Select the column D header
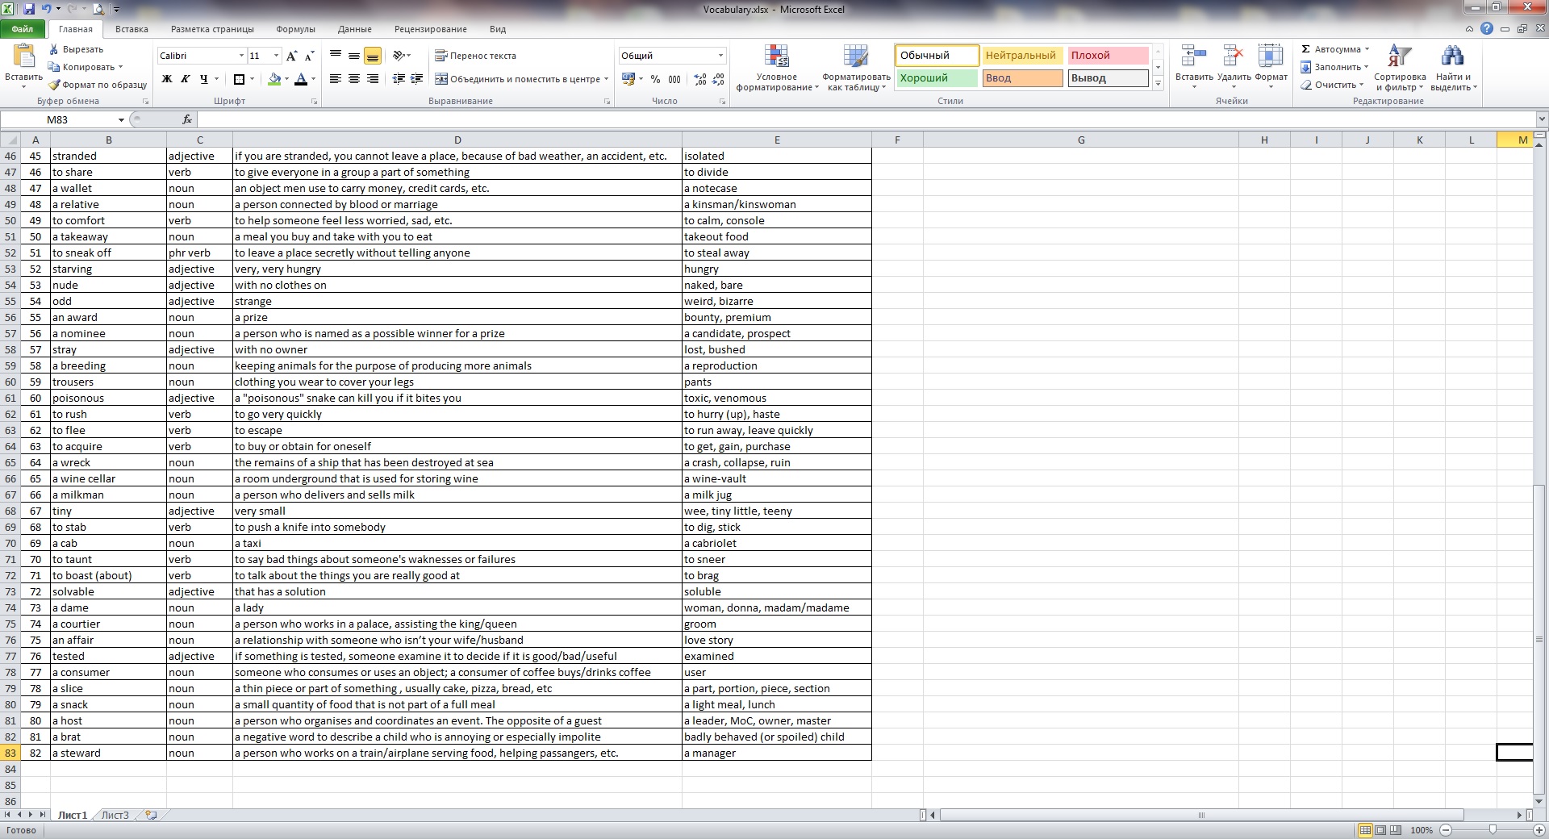Viewport: 1549px width, 839px height. pos(457,140)
